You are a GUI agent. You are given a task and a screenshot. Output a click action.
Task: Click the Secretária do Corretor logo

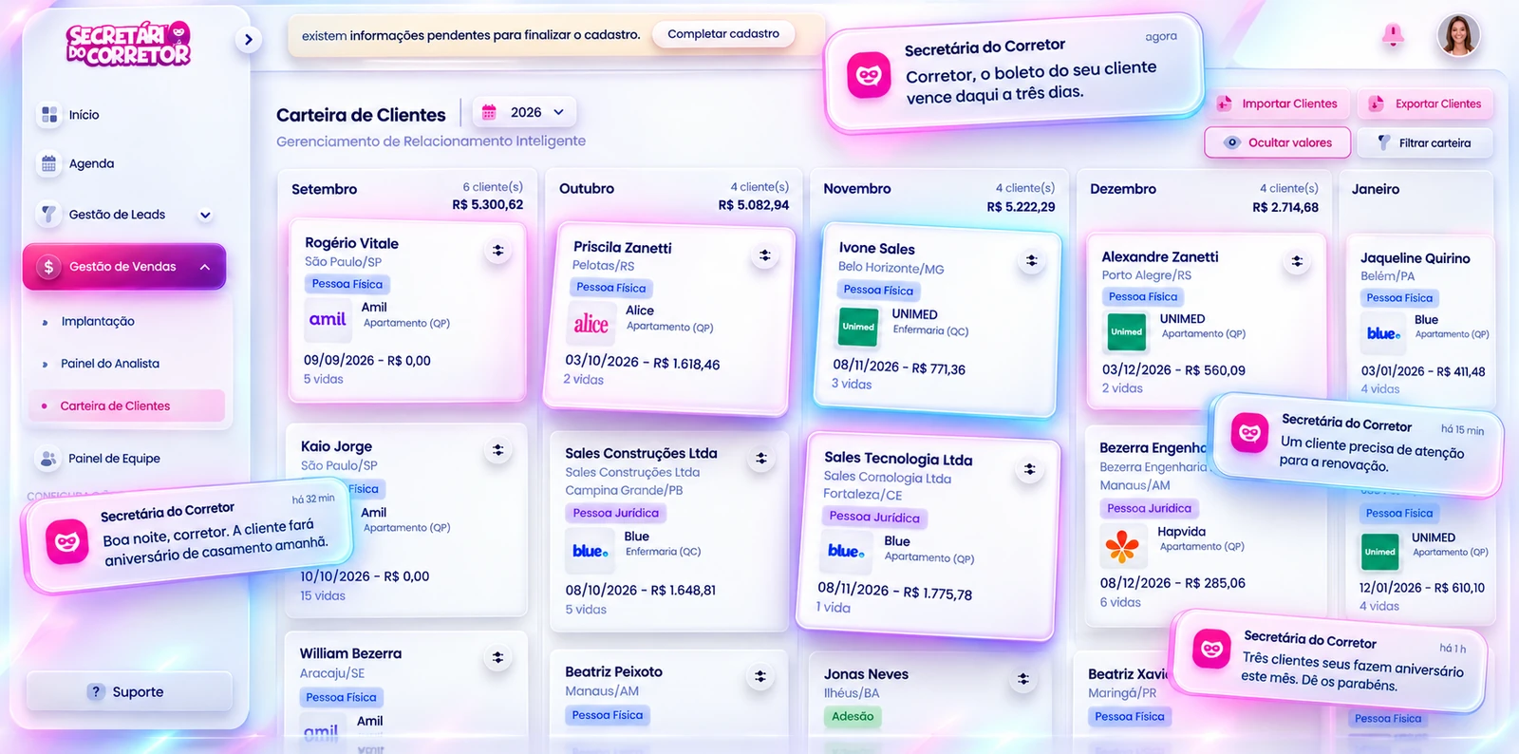coord(128,45)
